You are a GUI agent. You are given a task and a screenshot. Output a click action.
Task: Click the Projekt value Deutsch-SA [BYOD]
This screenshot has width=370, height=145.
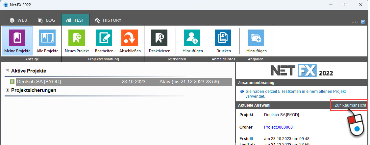282,114
